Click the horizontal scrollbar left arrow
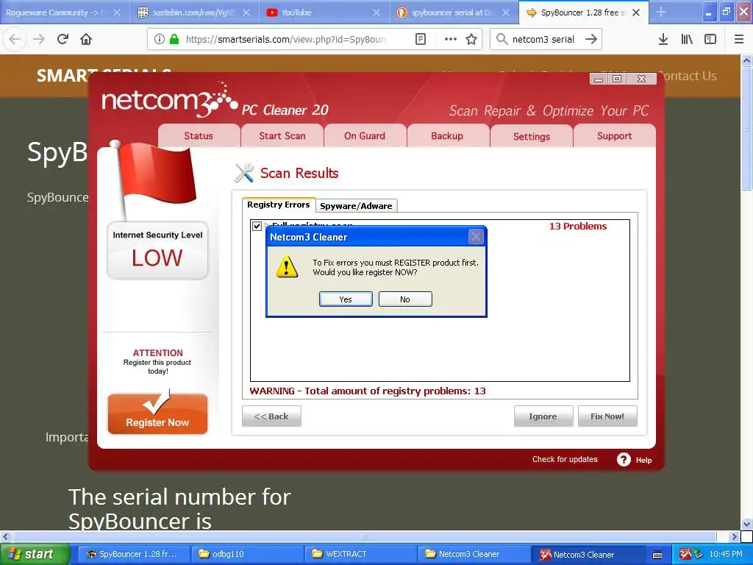 [x=5, y=536]
